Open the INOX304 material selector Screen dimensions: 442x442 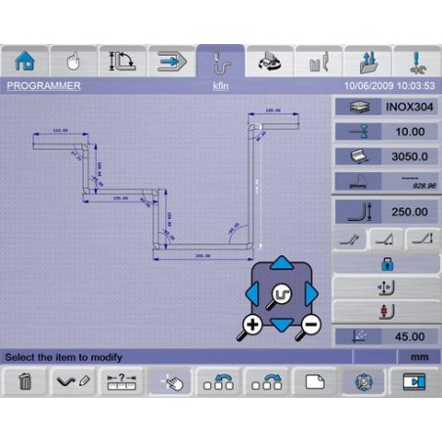tap(386, 107)
